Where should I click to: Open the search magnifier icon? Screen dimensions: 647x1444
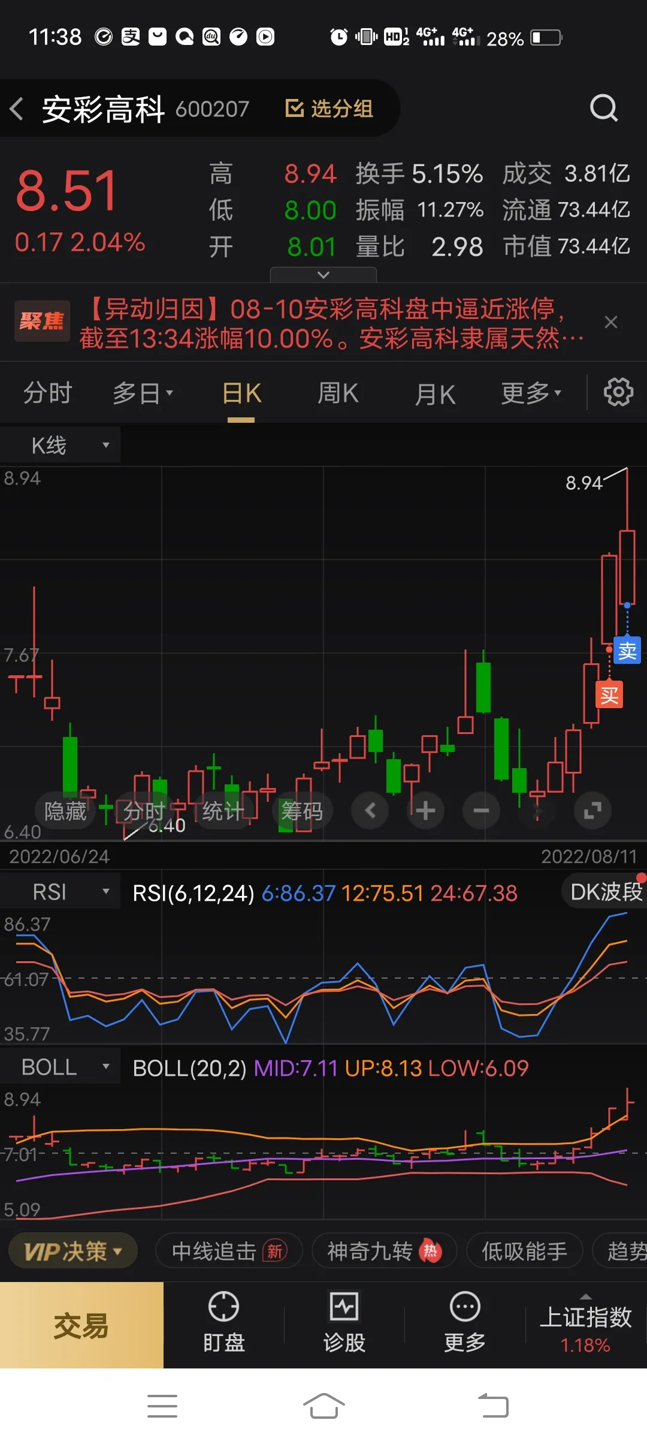pos(603,109)
